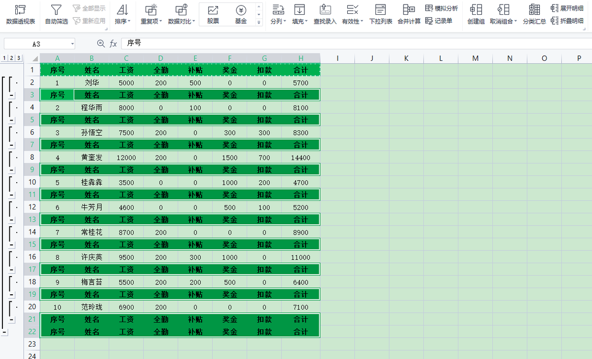The width and height of the screenshot is (592, 359).
Task: Click the magnifier icon beside fx
Action: 101,43
